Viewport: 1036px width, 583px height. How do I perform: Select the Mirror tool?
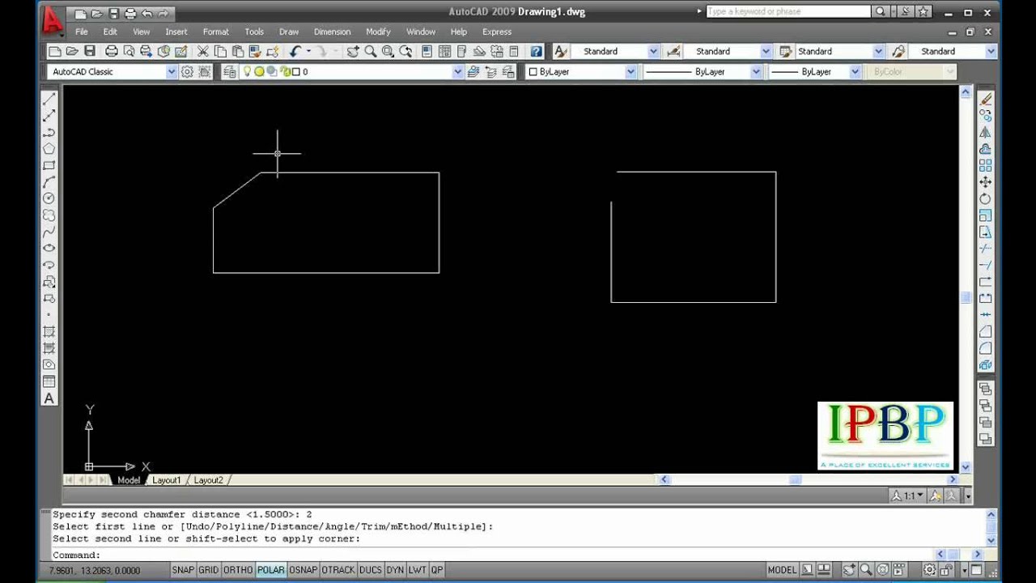coord(986,132)
